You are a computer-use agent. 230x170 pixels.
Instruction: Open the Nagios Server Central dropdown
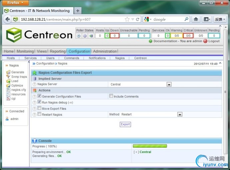169,85
